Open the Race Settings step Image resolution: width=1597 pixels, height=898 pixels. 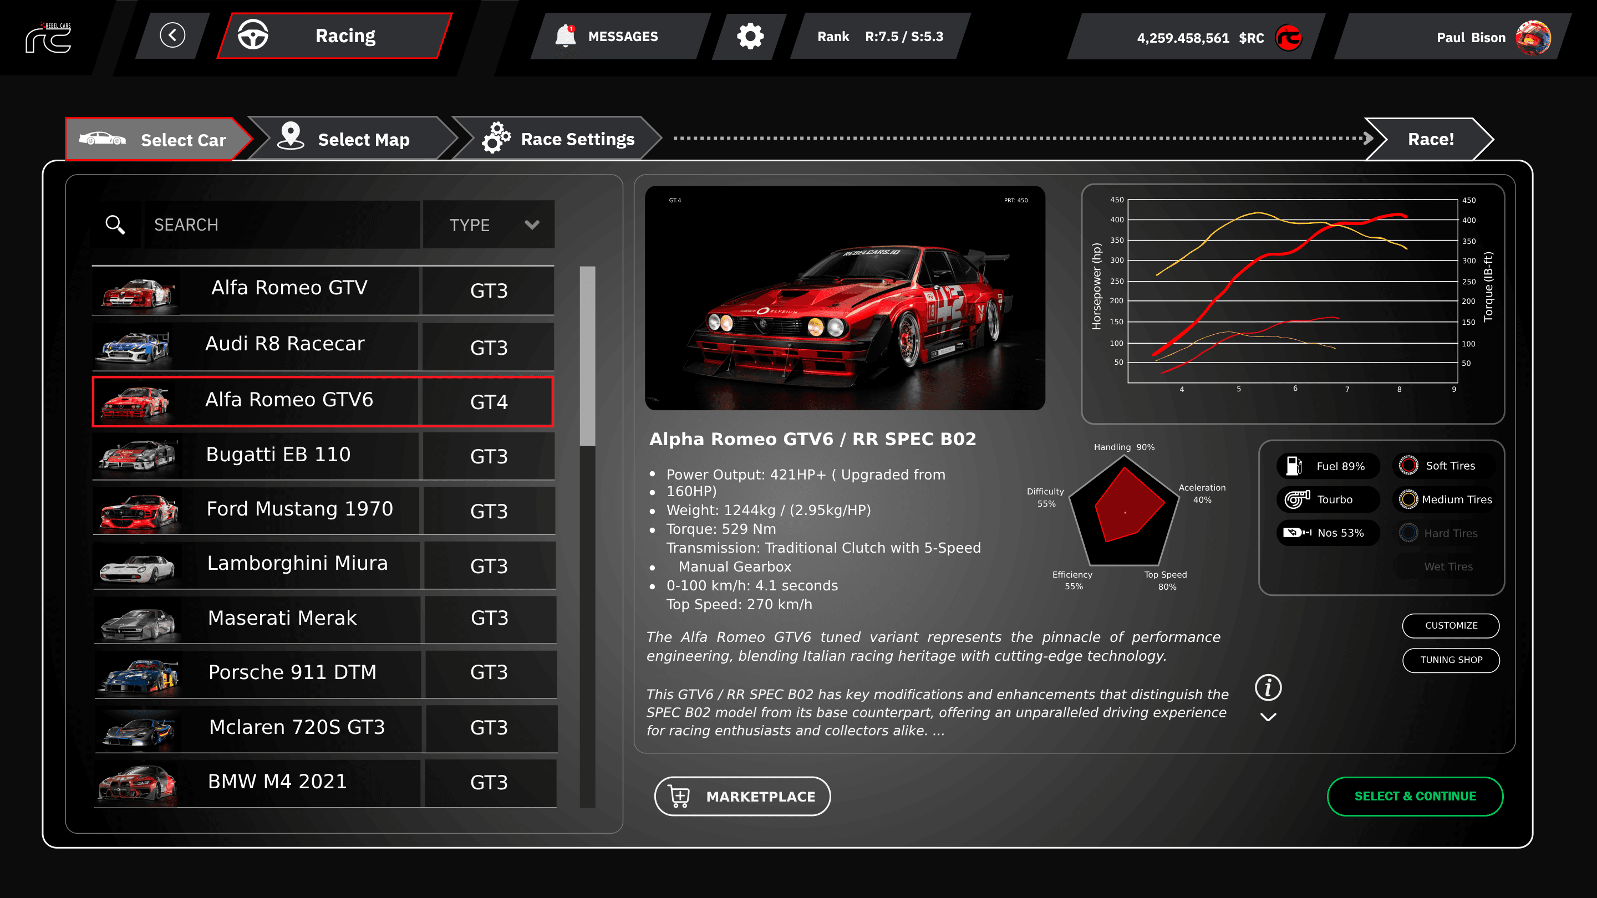pyautogui.click(x=558, y=138)
